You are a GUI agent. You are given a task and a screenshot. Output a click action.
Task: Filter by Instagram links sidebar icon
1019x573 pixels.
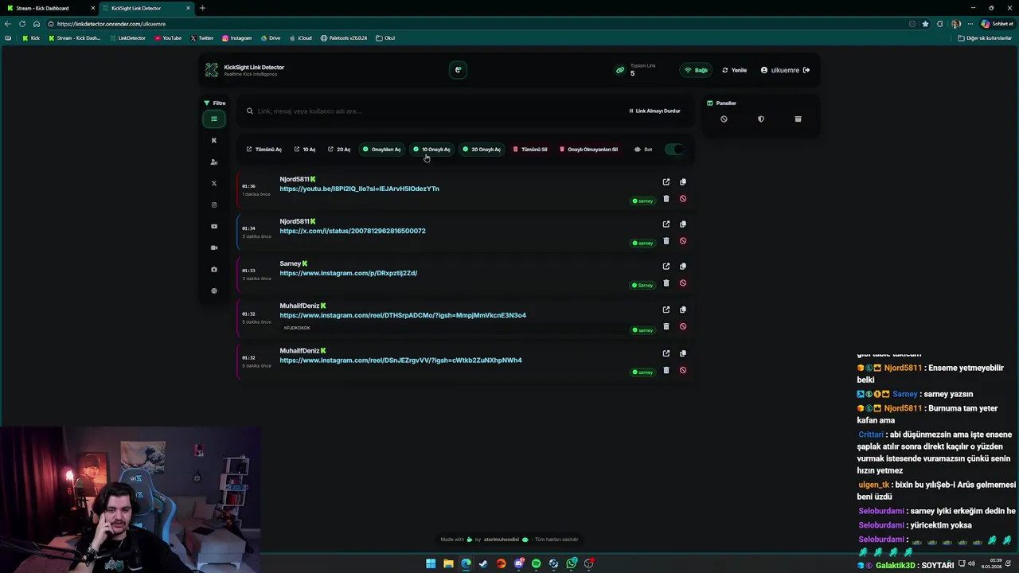click(x=213, y=205)
